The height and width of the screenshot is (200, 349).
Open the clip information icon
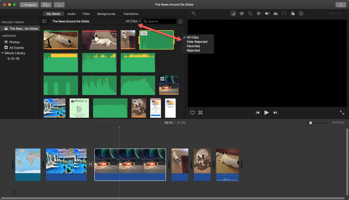301,13
